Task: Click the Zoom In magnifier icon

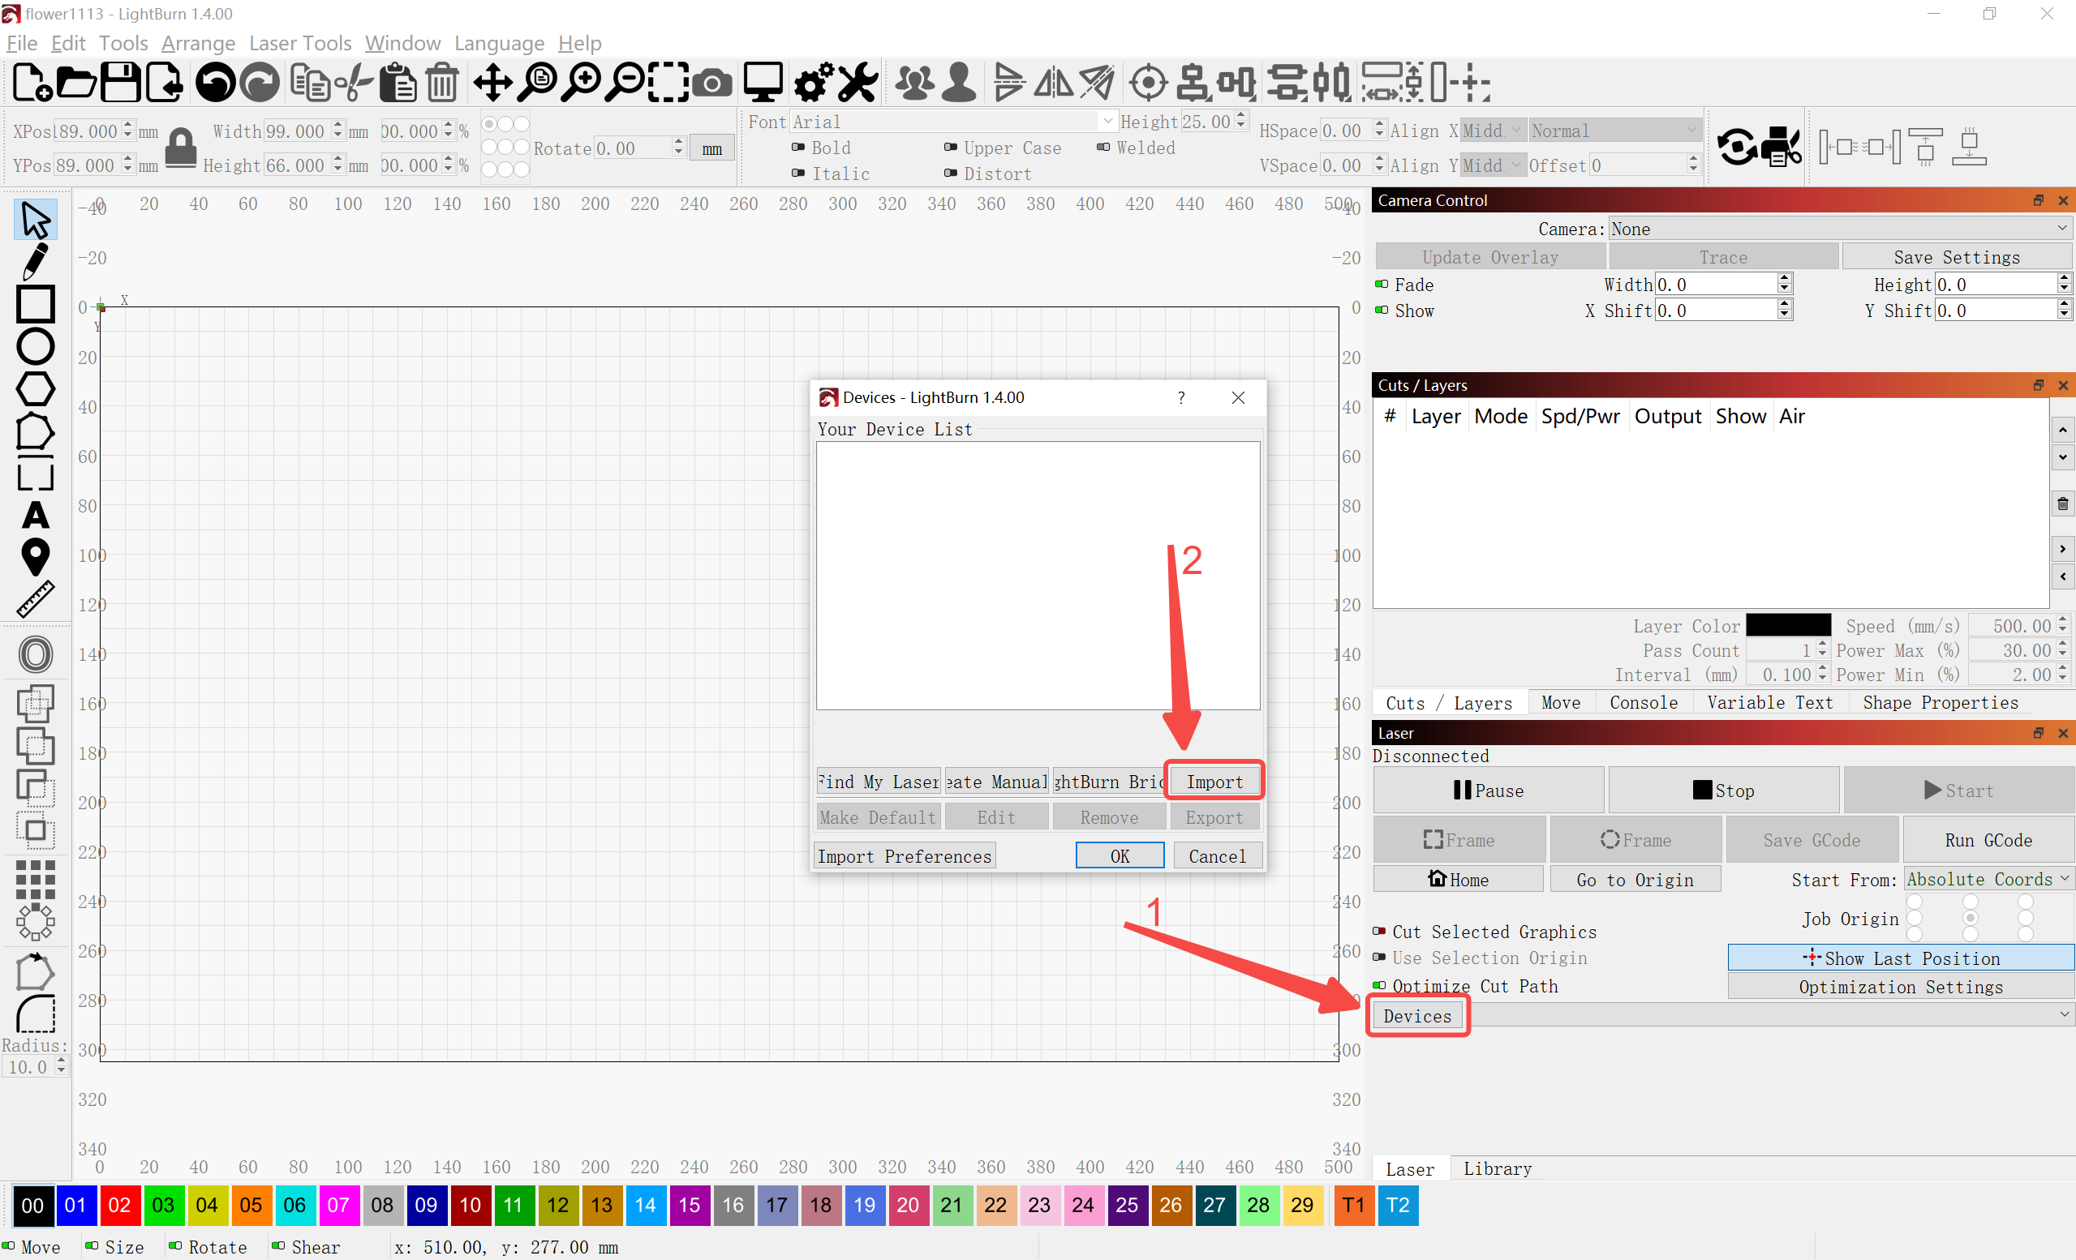Action: (582, 83)
